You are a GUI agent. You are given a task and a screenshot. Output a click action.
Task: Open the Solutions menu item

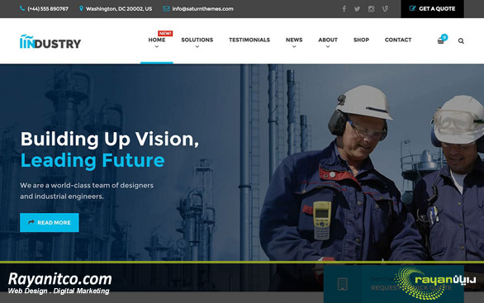tap(197, 40)
